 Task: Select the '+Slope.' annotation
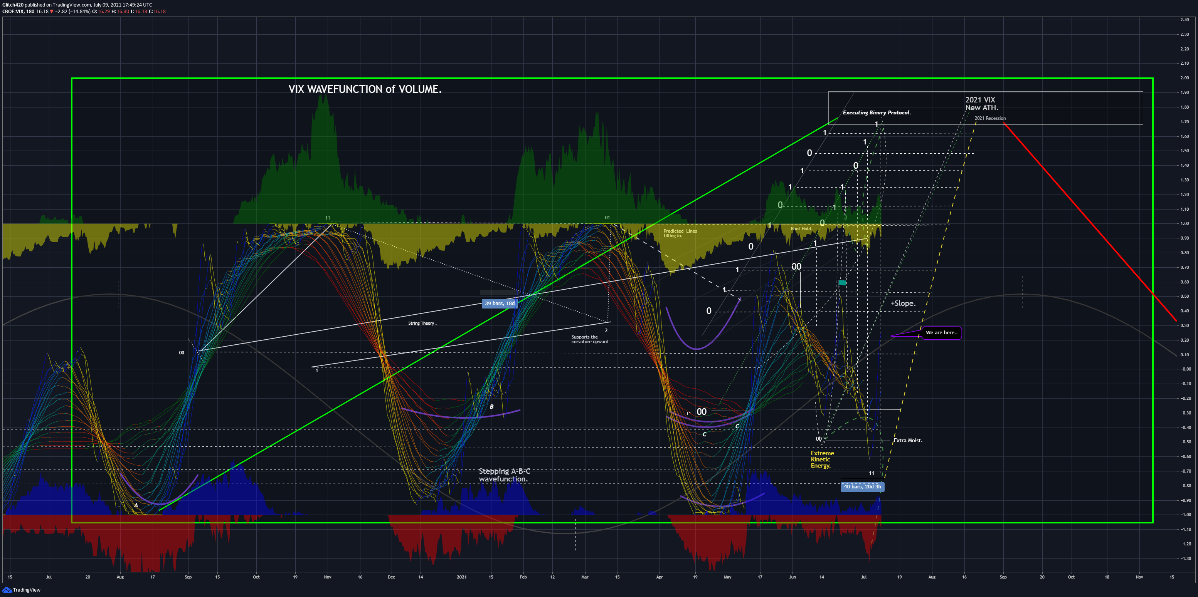[903, 304]
